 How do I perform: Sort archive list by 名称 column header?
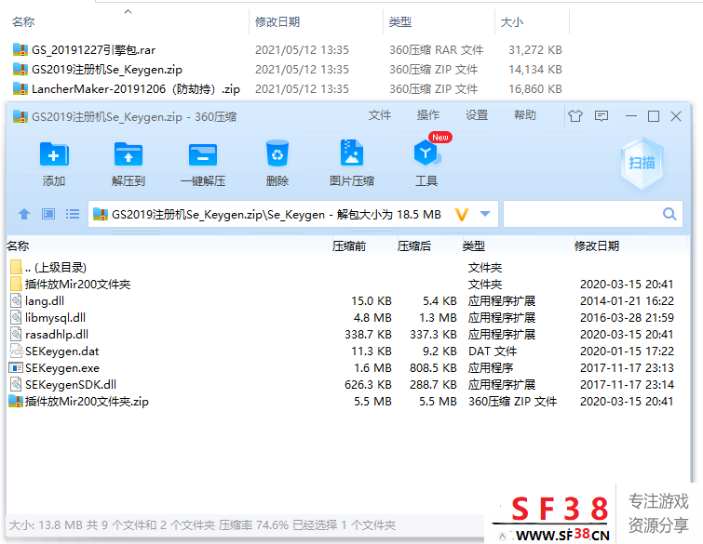tap(18, 246)
